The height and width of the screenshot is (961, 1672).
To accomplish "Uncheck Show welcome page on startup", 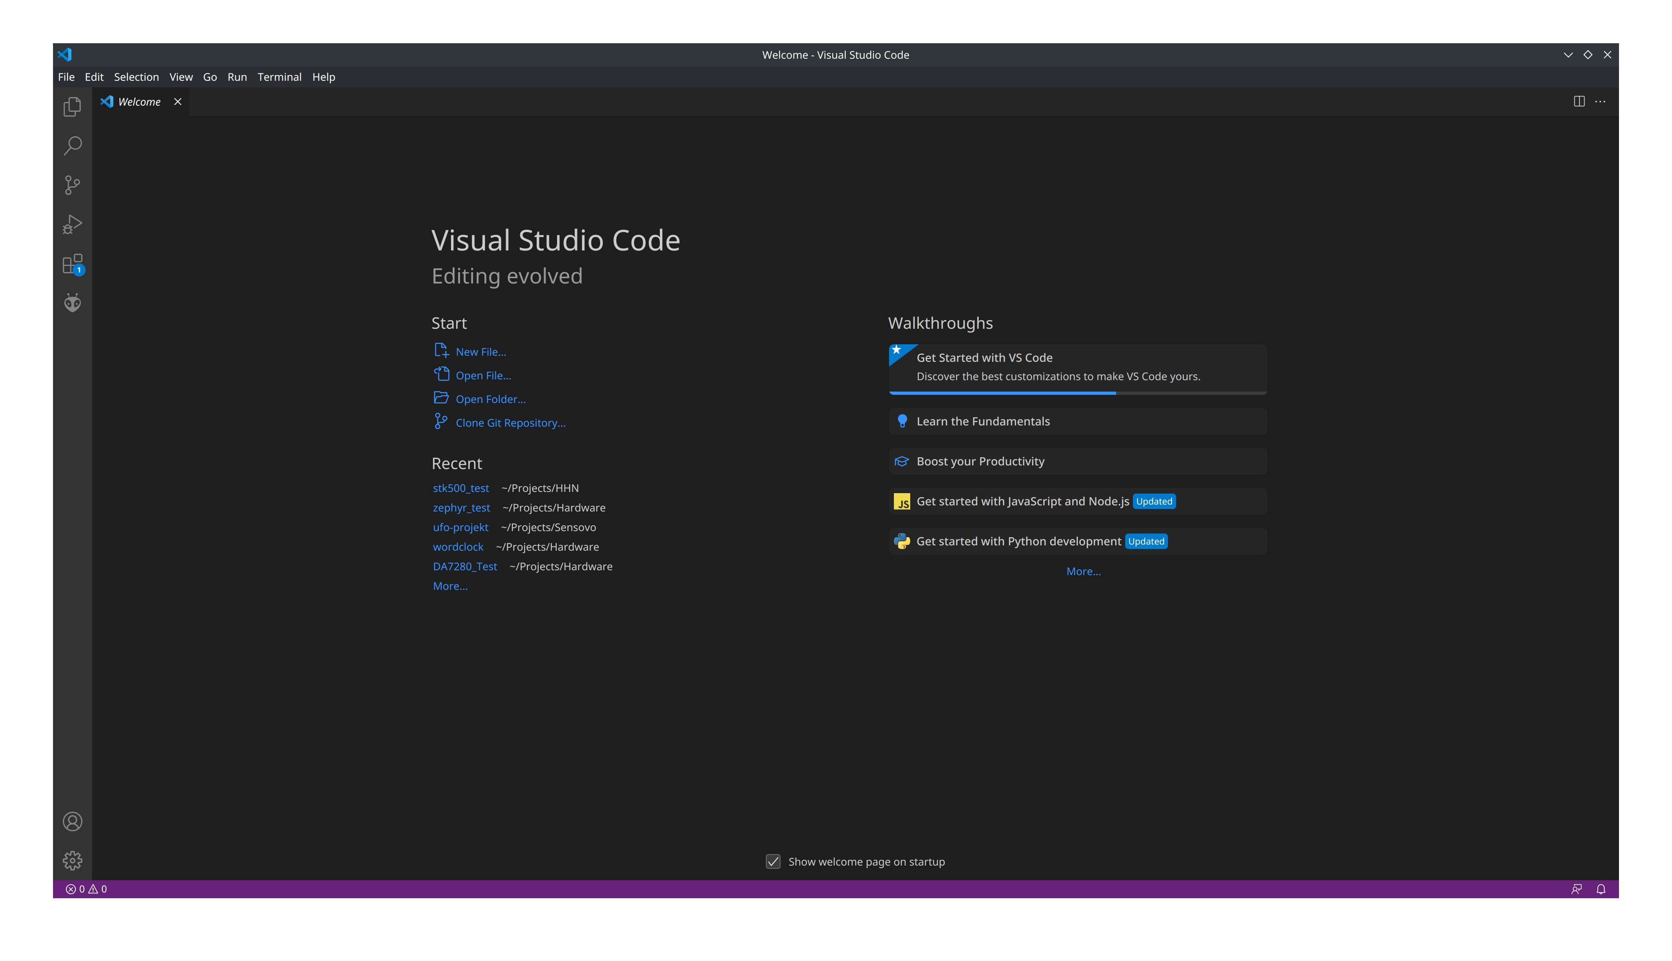I will point(773,861).
